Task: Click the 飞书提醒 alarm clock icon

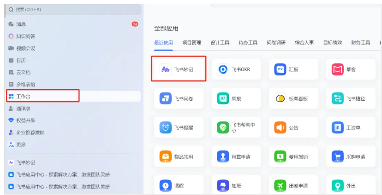Action: (x=165, y=127)
